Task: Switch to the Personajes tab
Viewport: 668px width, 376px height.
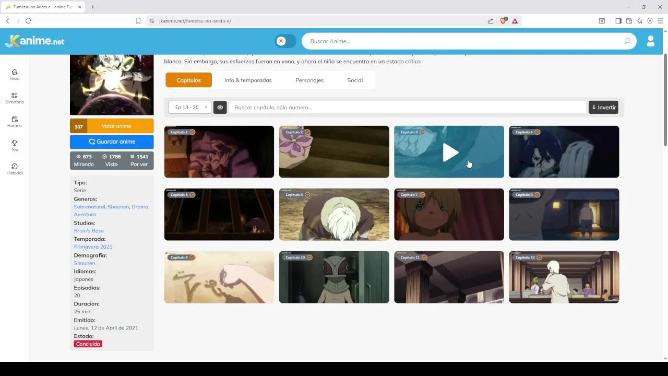Action: coord(309,80)
